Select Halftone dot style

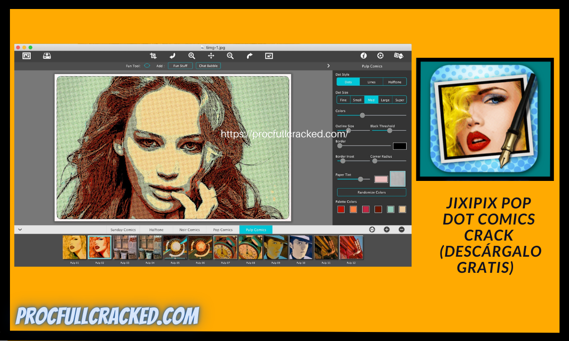(x=395, y=82)
